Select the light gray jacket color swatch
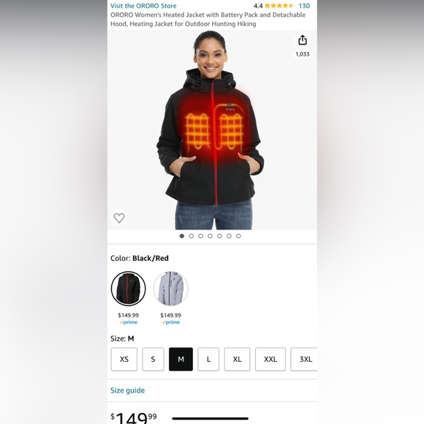The width and height of the screenshot is (424, 424). (170, 289)
